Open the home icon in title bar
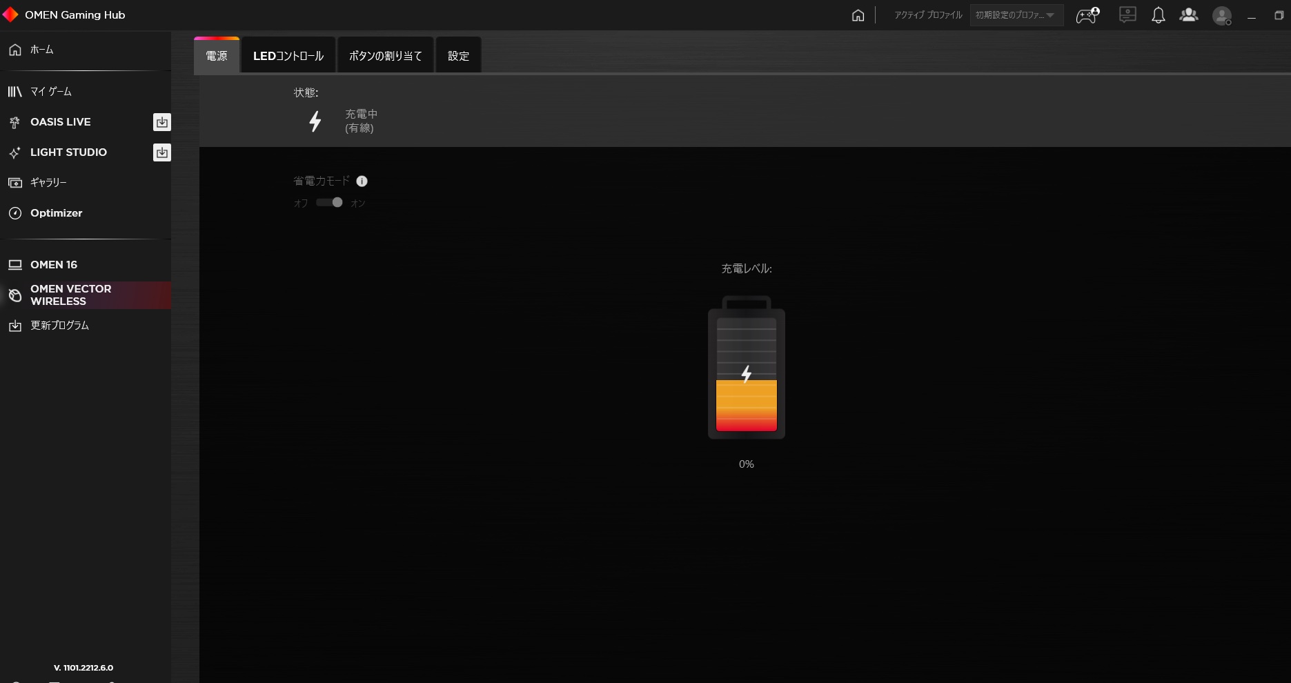 pos(858,15)
